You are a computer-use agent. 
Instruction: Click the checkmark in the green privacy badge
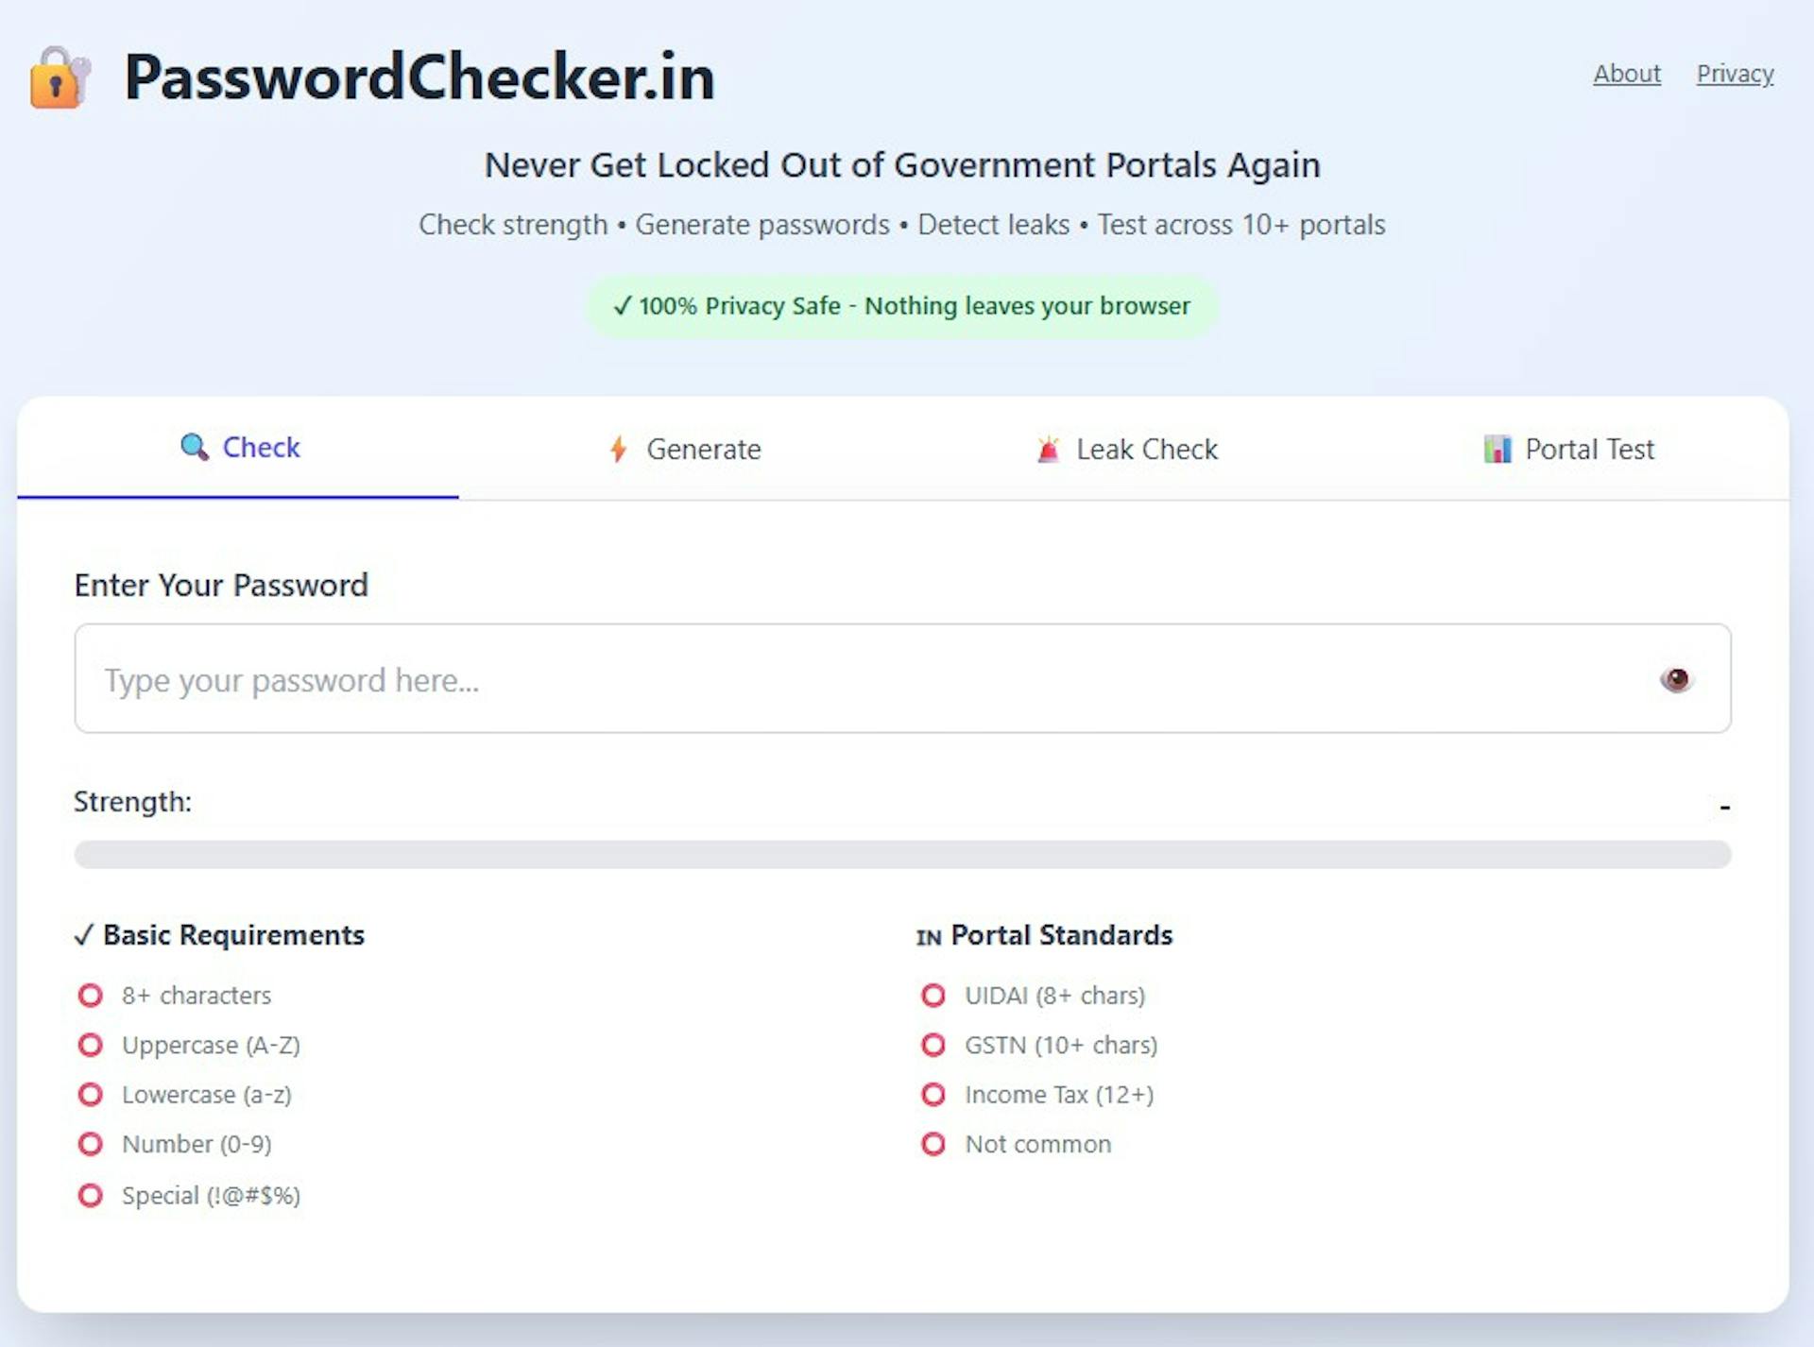623,306
